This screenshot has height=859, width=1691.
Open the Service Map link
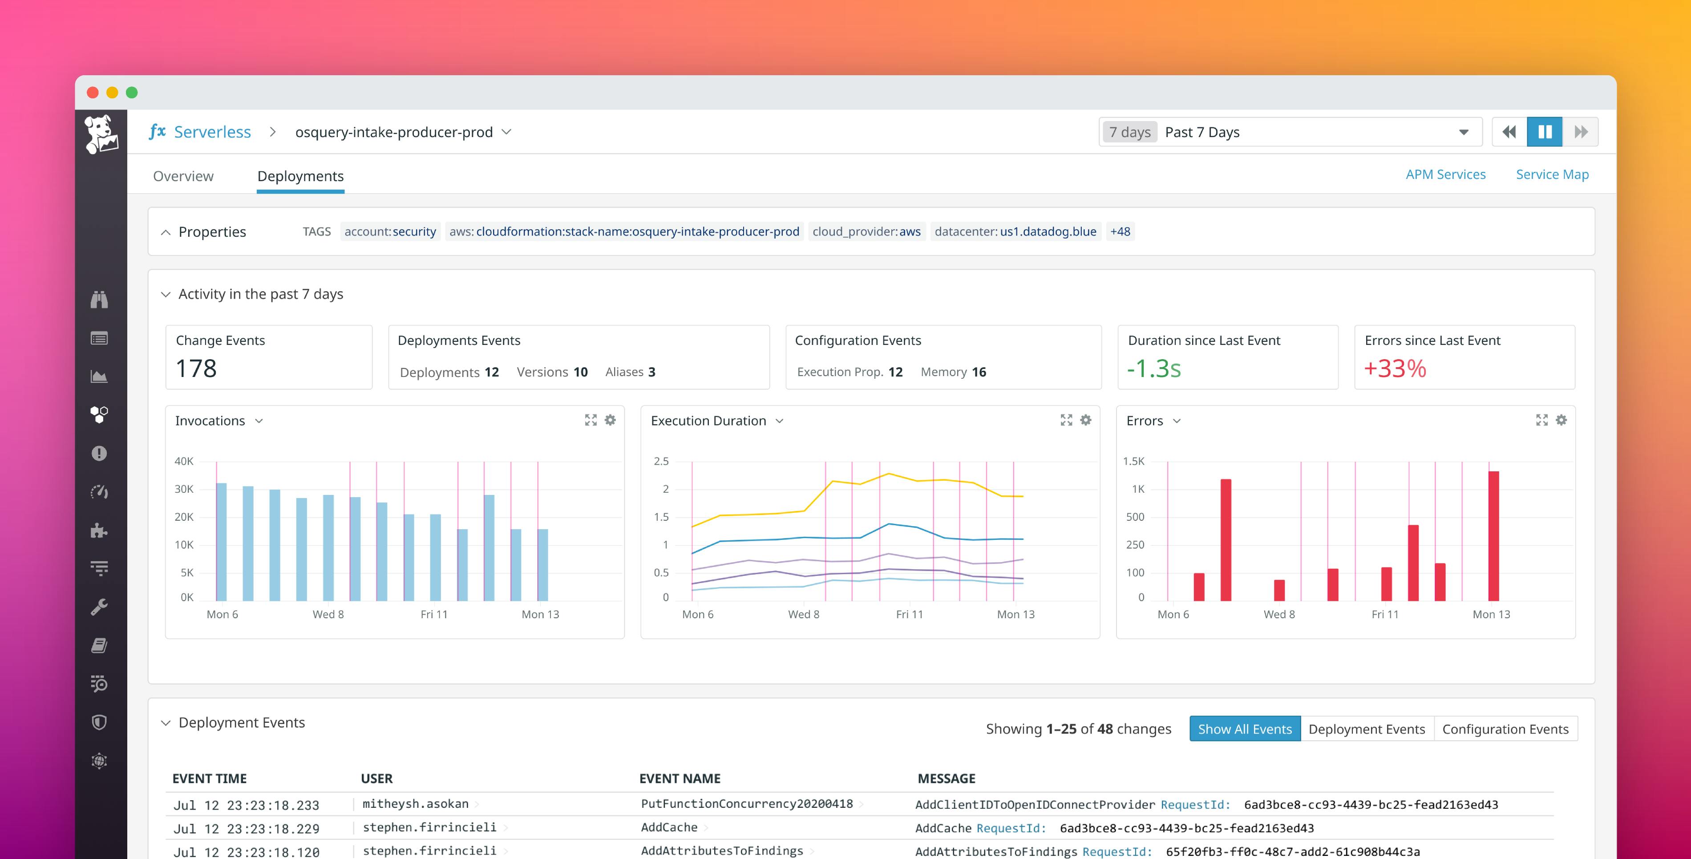(x=1552, y=174)
